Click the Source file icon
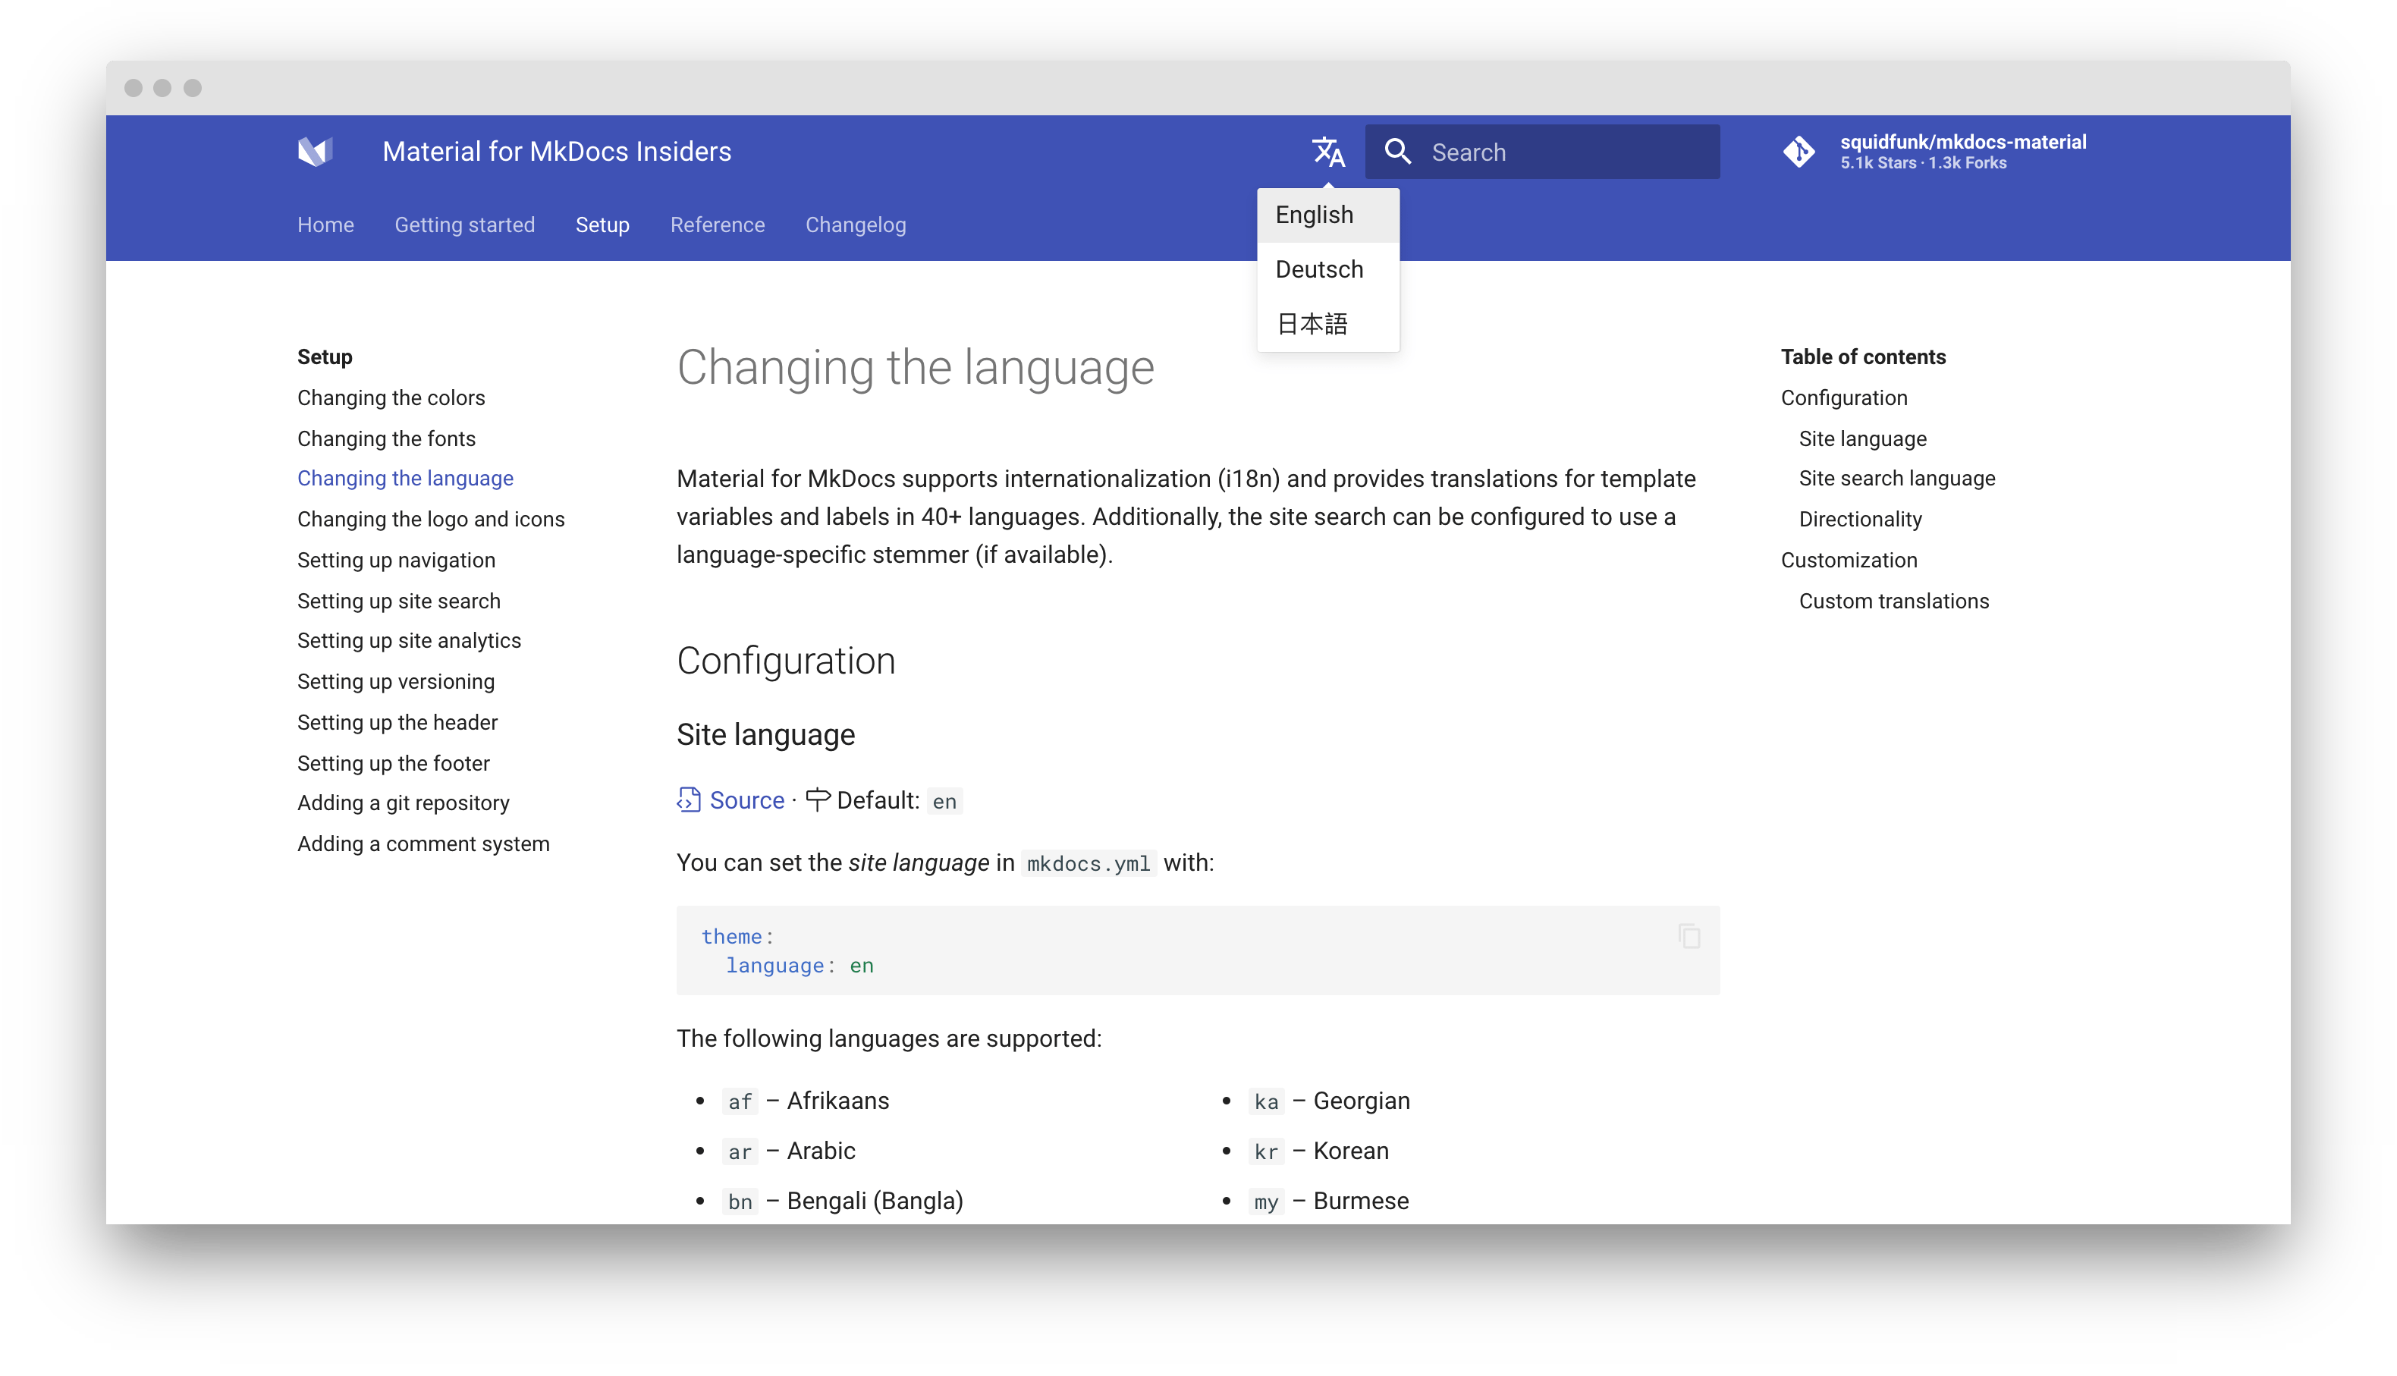Viewport: 2397px width, 1376px height. [689, 800]
